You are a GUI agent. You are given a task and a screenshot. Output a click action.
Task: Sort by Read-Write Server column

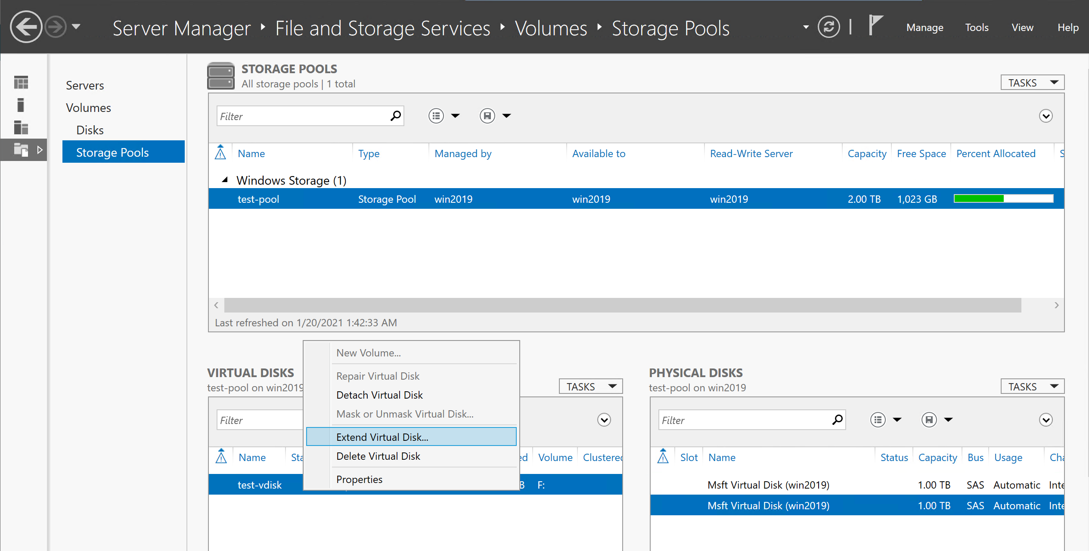point(751,154)
